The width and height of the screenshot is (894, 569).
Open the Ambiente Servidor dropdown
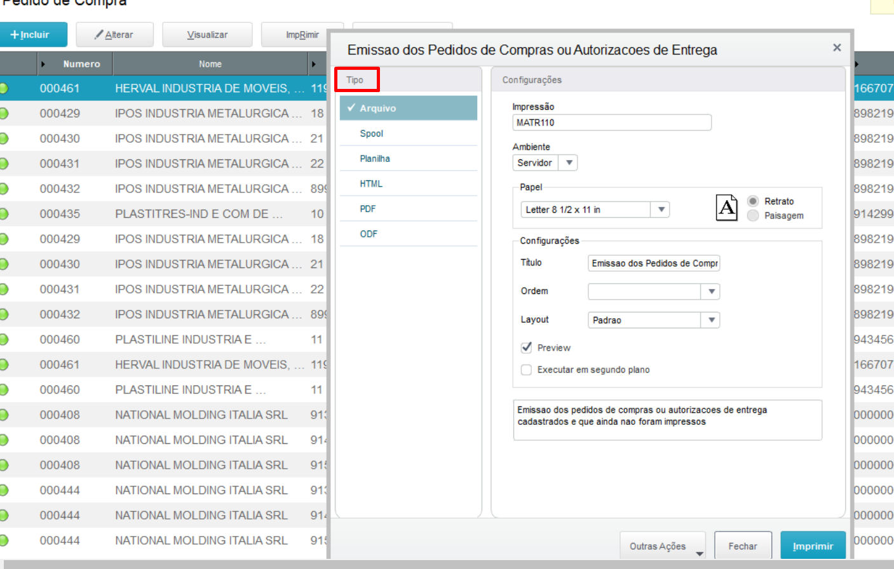click(545, 163)
